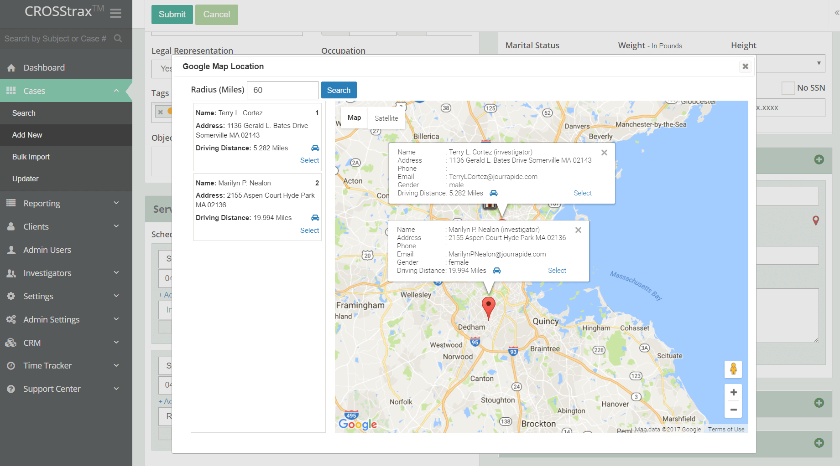840x466 pixels.
Task: Expand the Investigators menu
Action: pos(66,273)
